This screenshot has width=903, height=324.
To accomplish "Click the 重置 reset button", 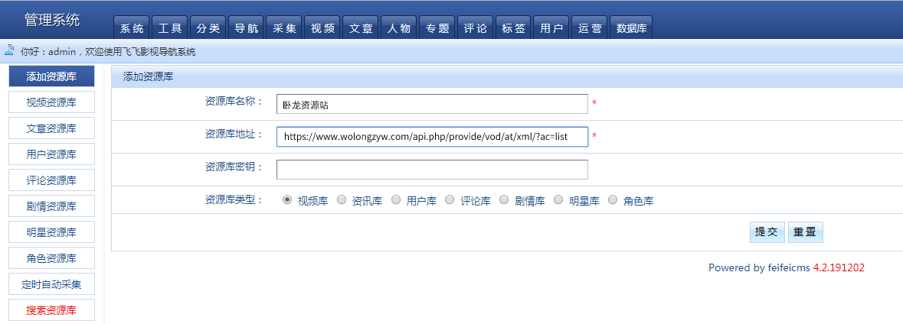I will [x=805, y=232].
